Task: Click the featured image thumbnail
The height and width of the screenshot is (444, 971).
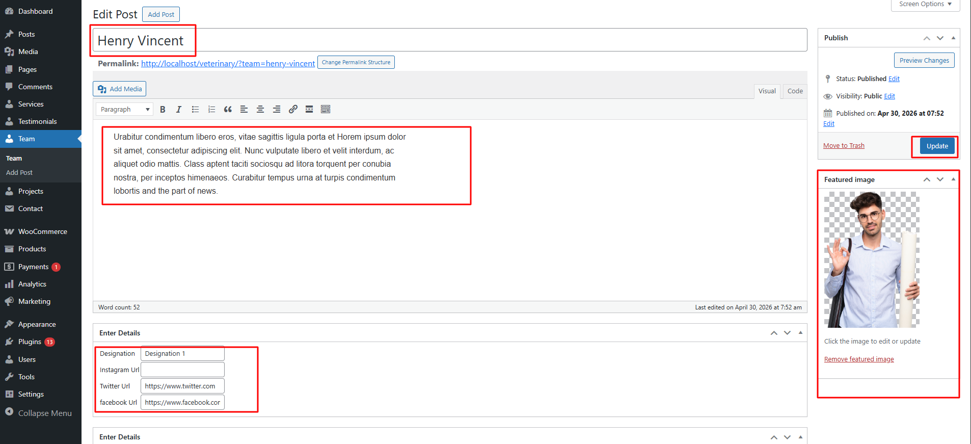Action: (872, 259)
